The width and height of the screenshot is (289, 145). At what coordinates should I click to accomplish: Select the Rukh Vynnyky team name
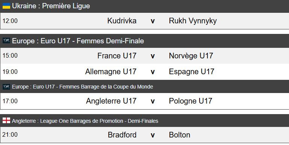[x=193, y=21]
